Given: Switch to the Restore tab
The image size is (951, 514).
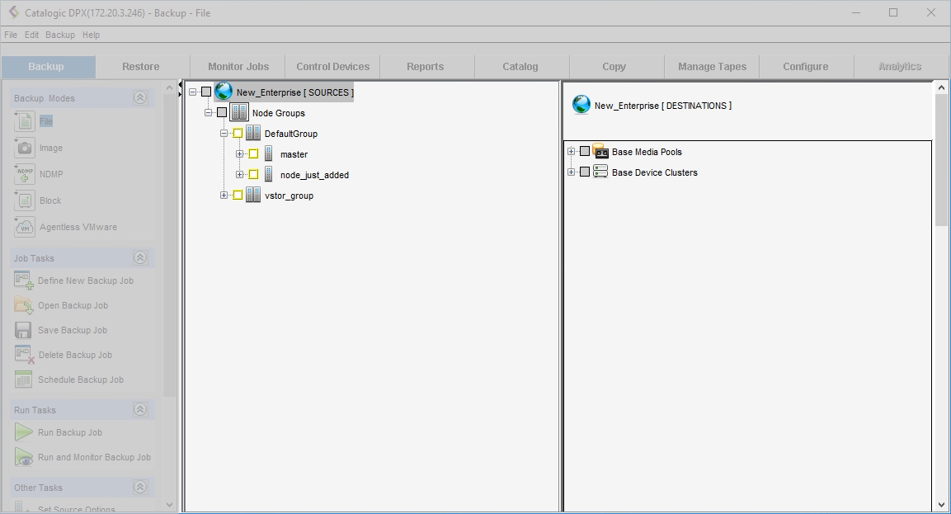Looking at the screenshot, I should tap(141, 67).
